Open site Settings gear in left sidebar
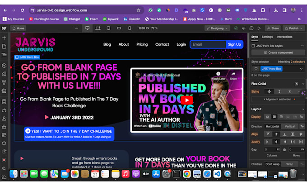Image resolution: width=307 pixels, height=186 pixels. point(4,143)
